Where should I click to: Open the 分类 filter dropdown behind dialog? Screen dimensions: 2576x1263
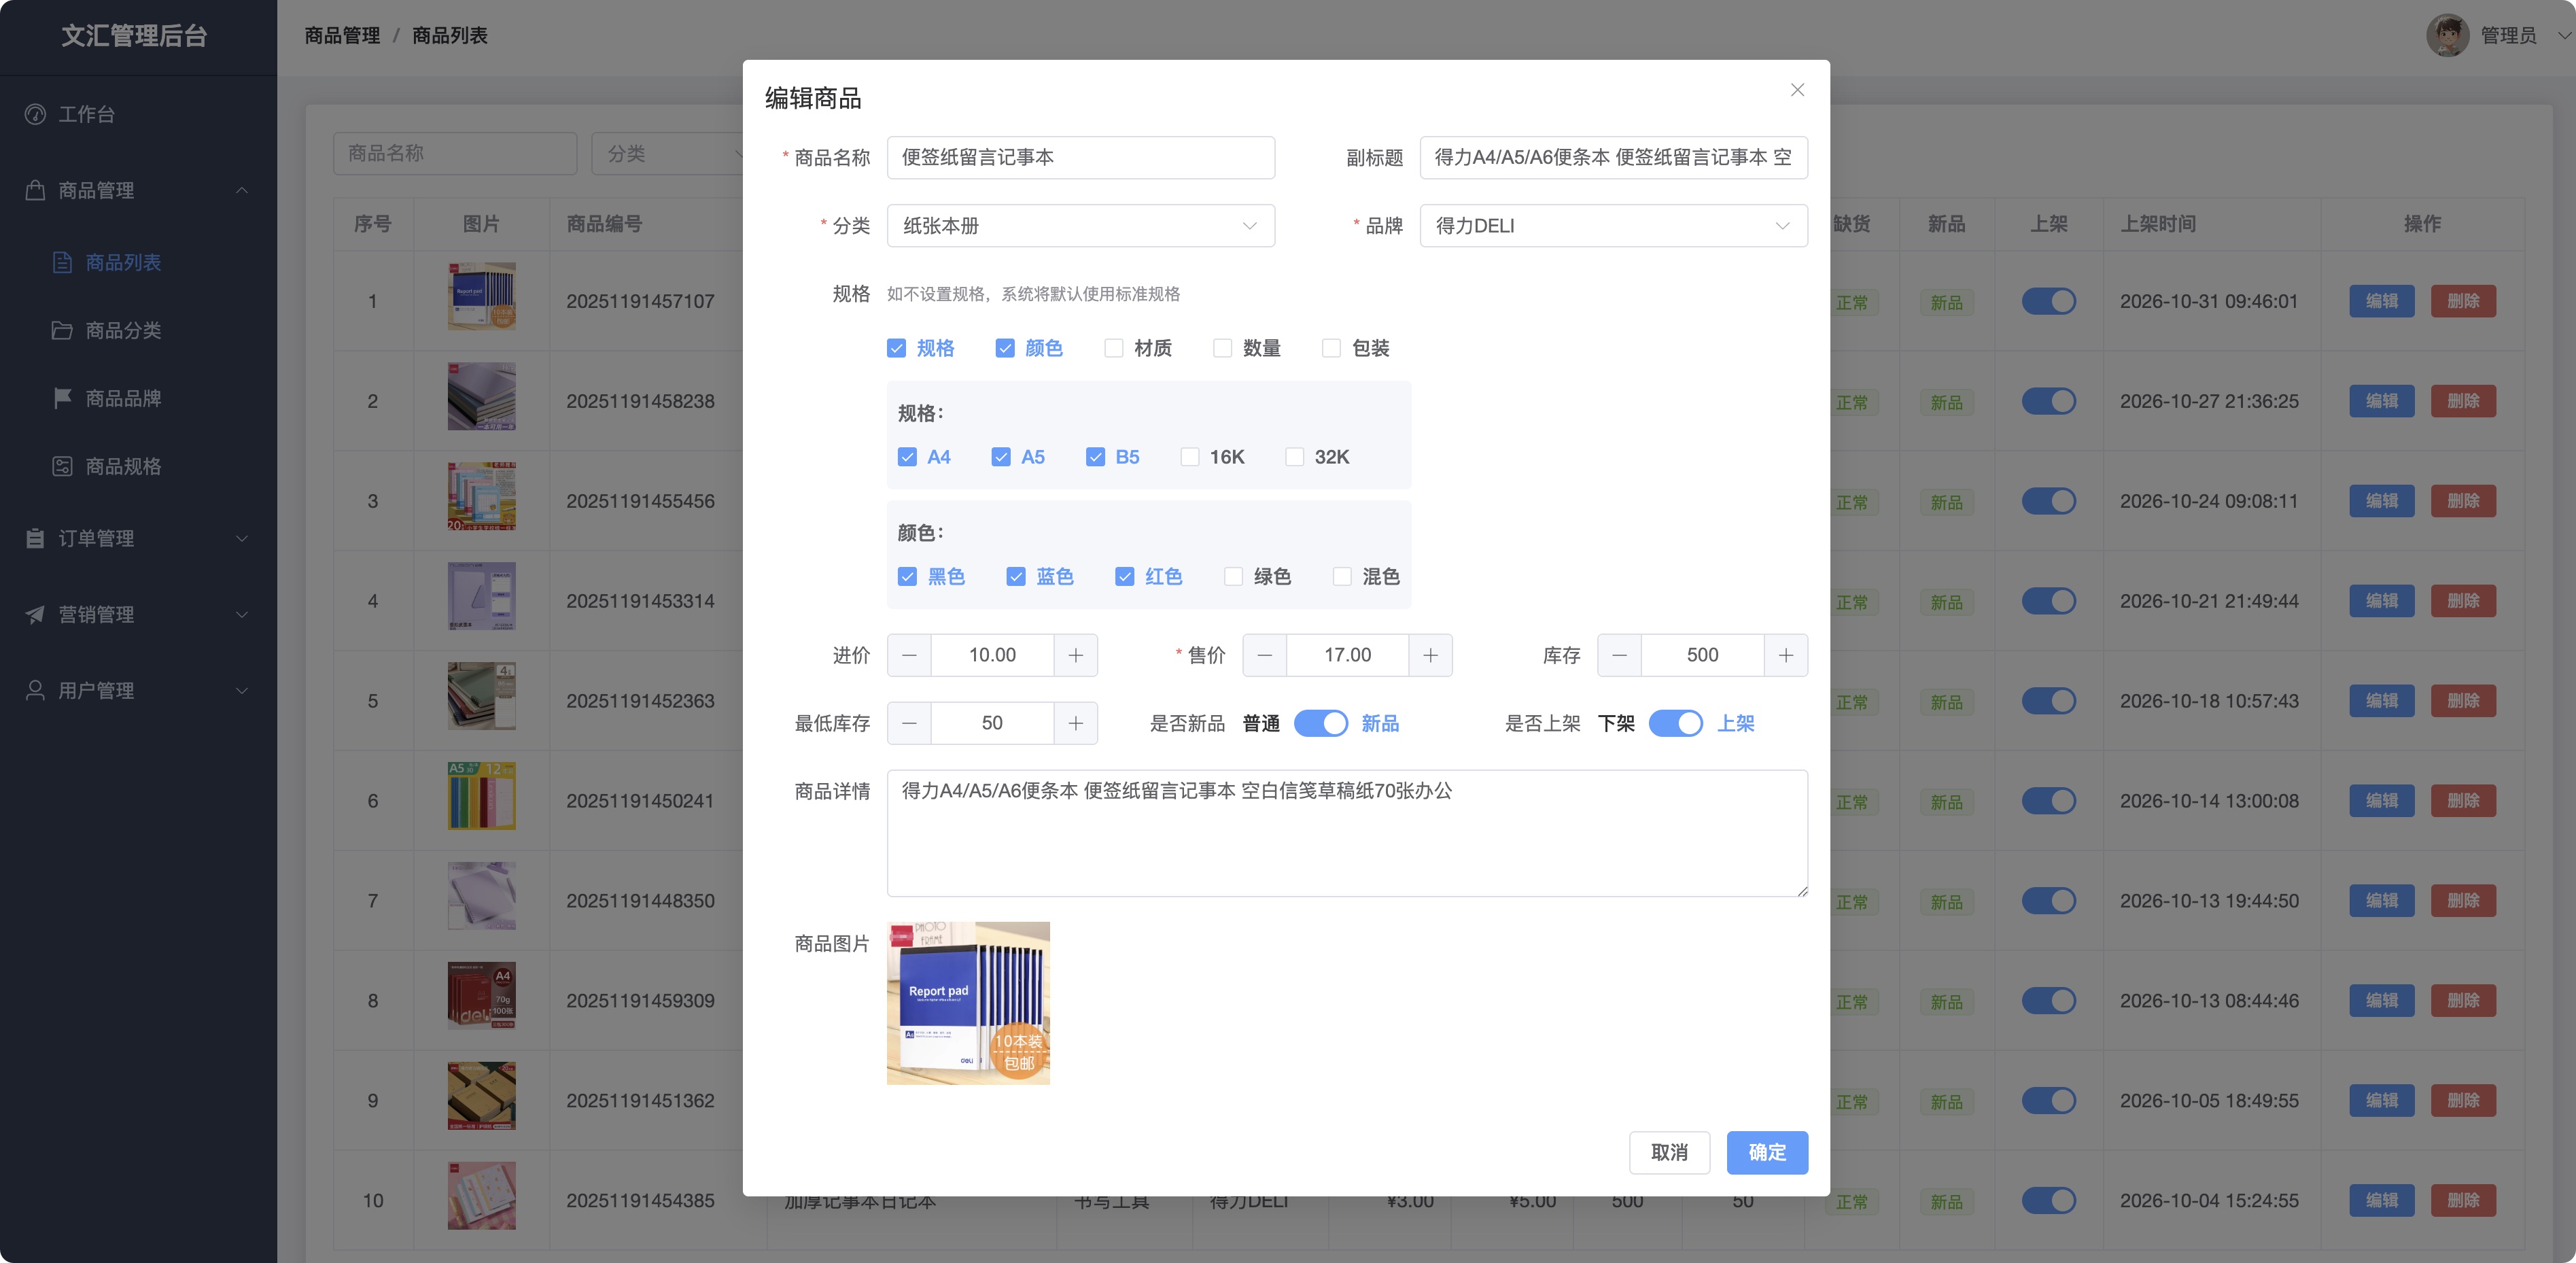[667, 154]
